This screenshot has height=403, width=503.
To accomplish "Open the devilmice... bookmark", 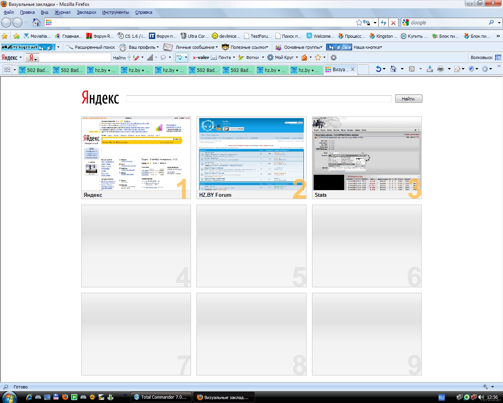I will [226, 36].
